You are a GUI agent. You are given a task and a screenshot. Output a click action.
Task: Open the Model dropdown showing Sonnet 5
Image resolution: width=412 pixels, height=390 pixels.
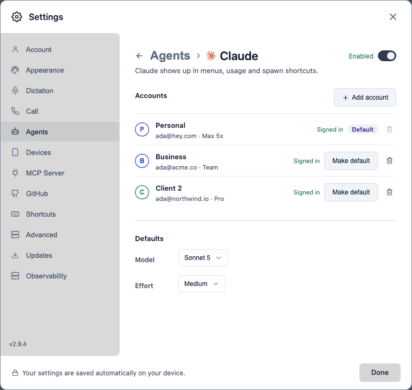pyautogui.click(x=203, y=258)
